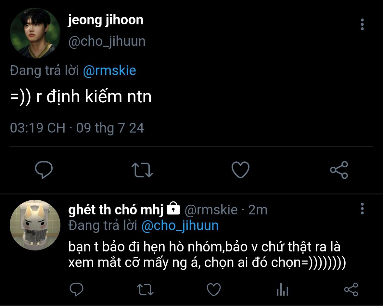This screenshot has width=383, height=306.
Task: Open the @cho_jihuun mention link in reply
Action: [x=180, y=225]
